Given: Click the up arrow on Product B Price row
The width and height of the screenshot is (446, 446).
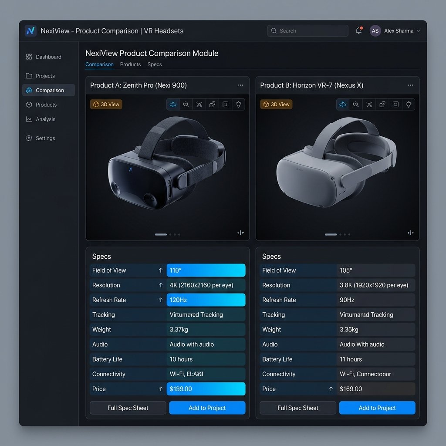Looking at the screenshot, I should (331, 389).
